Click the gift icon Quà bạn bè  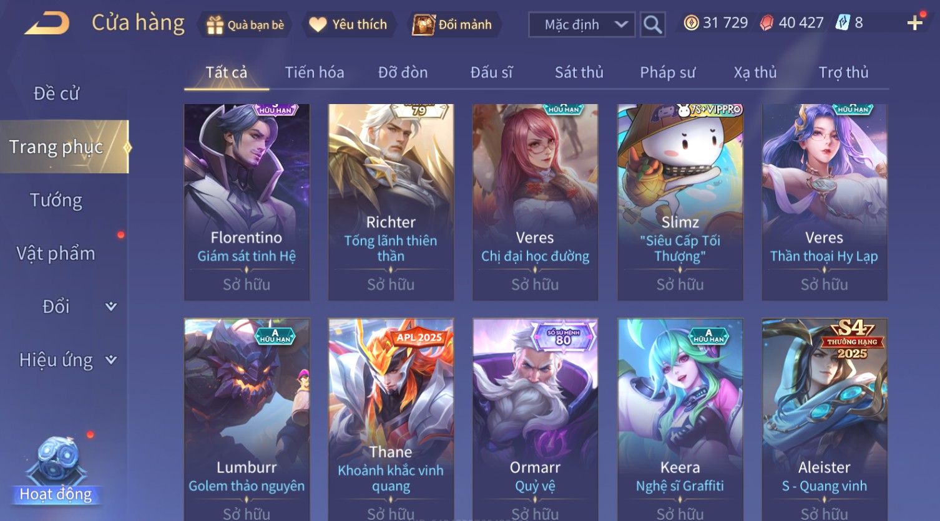(245, 25)
